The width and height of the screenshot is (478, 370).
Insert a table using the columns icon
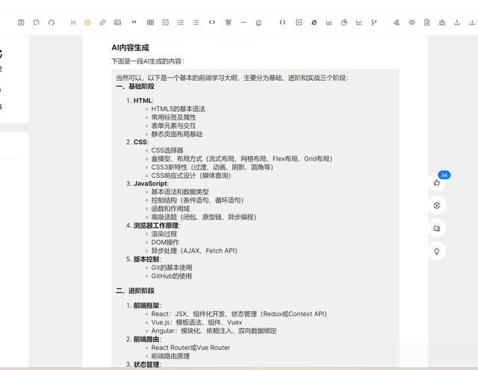click(x=150, y=22)
